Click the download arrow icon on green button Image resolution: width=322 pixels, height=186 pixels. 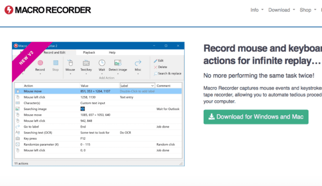click(211, 117)
